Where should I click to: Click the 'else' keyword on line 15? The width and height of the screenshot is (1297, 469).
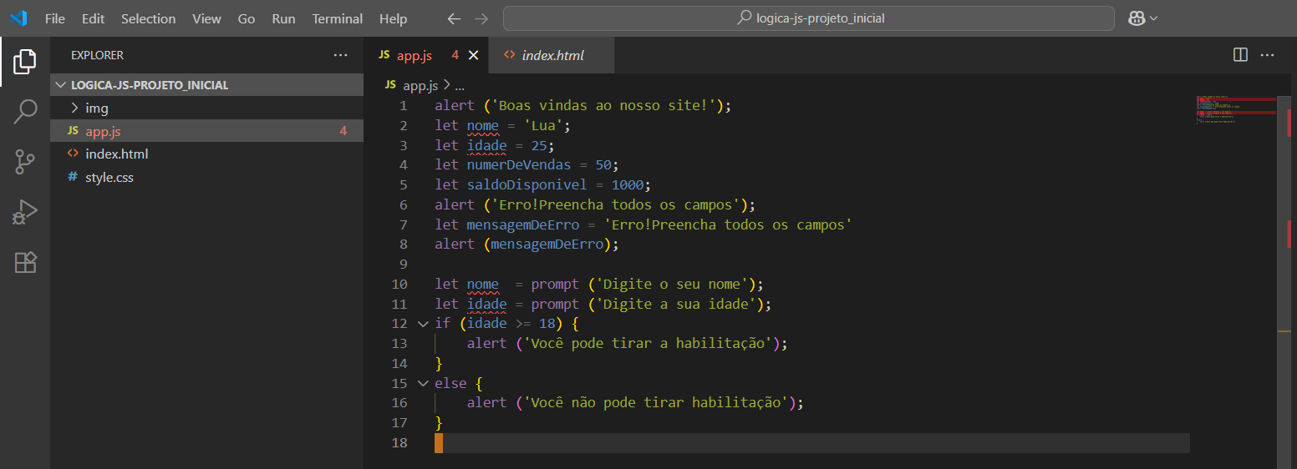451,383
